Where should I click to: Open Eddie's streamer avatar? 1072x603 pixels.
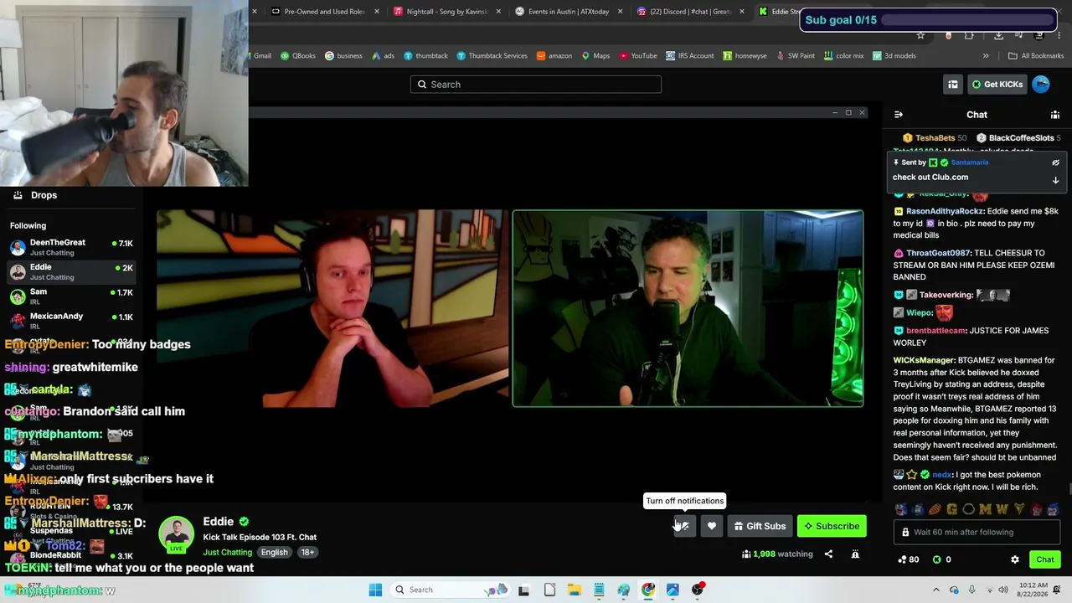(177, 533)
